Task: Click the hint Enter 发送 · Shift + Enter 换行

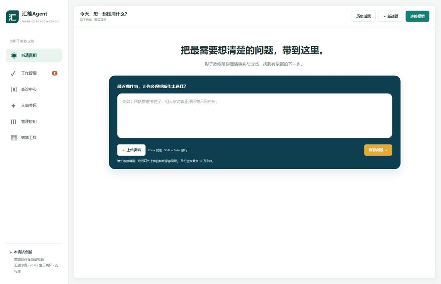Action: (168, 150)
